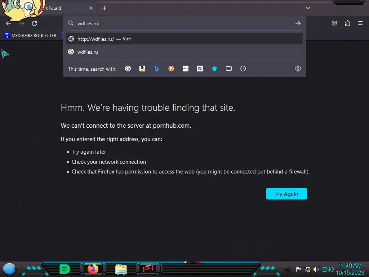Image resolution: width=369 pixels, height=277 pixels.
Task: Open volume speaker tray icon
Action: coord(316,269)
